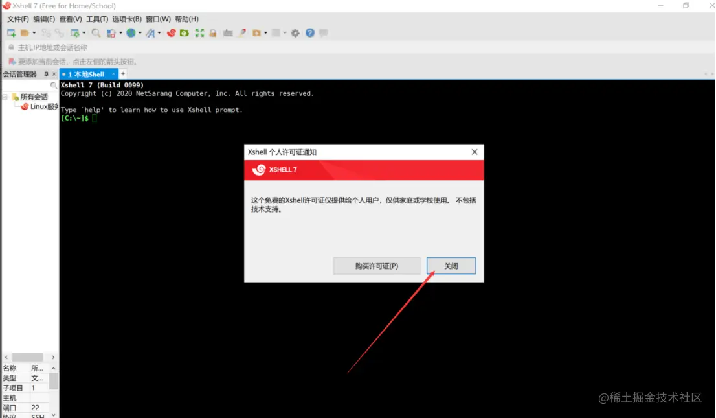The height and width of the screenshot is (418, 716).
Task: Open help via blue question mark icon
Action: [x=310, y=33]
